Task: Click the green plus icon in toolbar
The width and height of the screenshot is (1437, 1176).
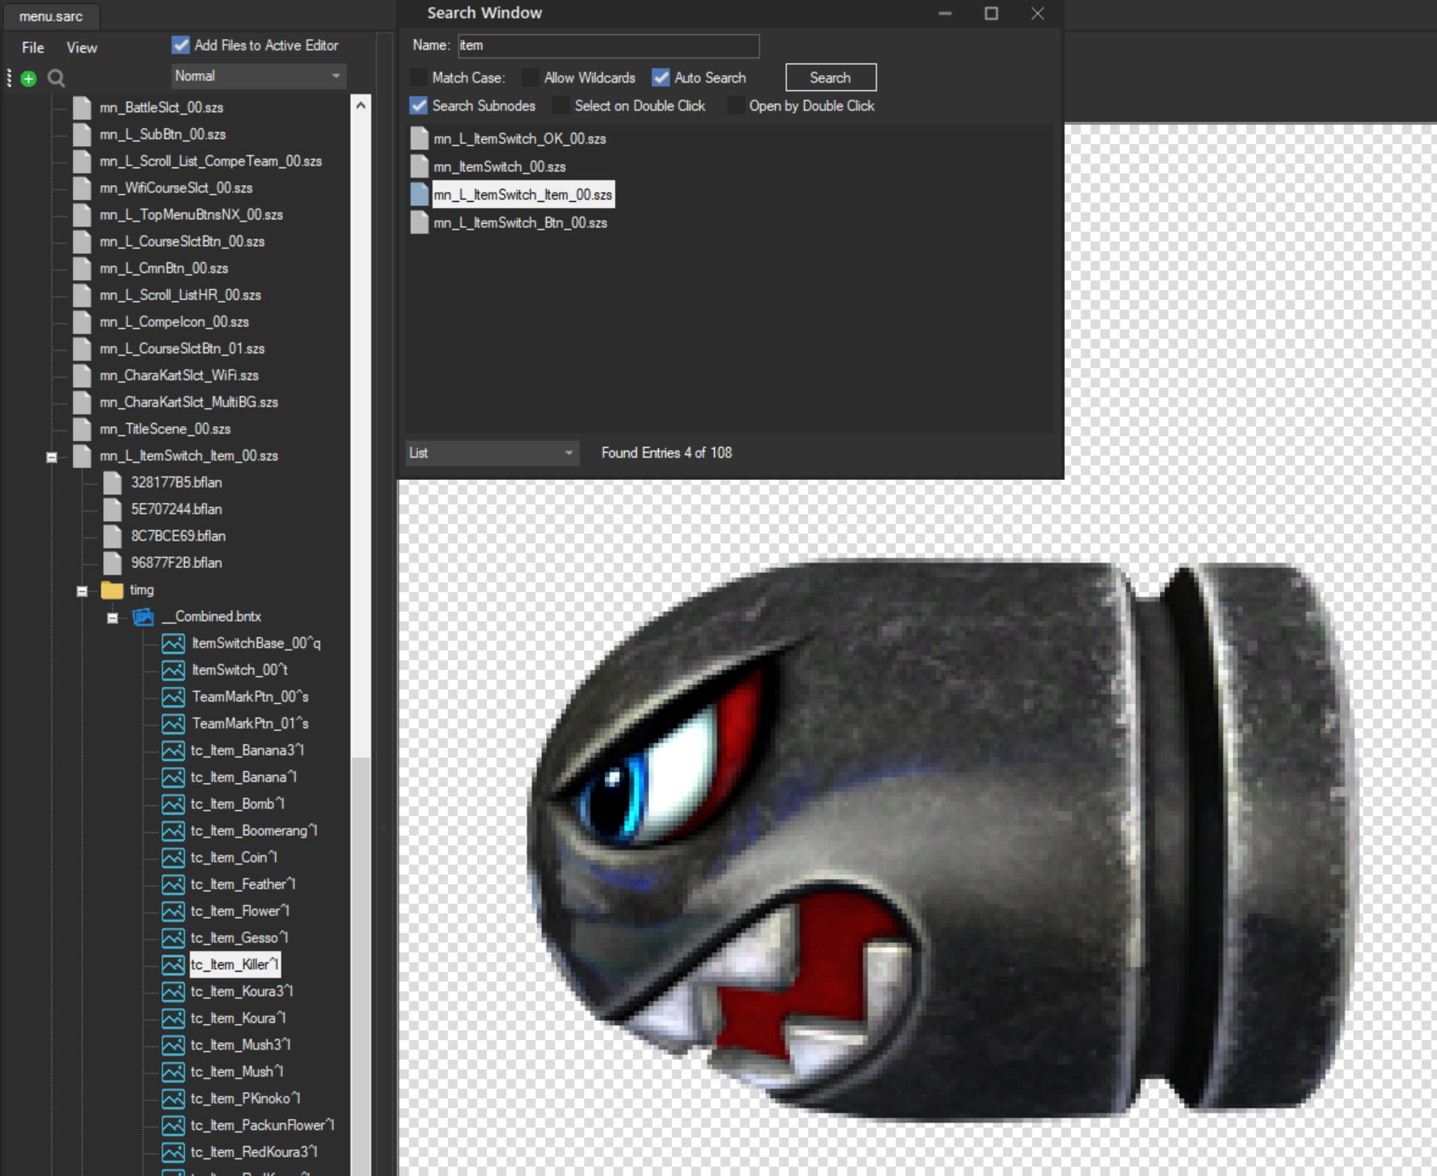Action: click(28, 78)
